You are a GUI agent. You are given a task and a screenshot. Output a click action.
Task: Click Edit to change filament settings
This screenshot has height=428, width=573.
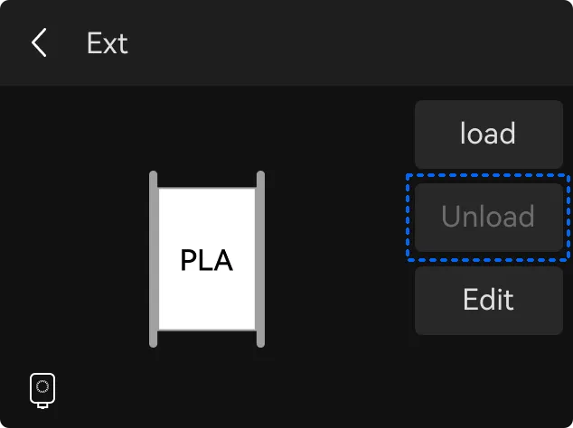[489, 301]
